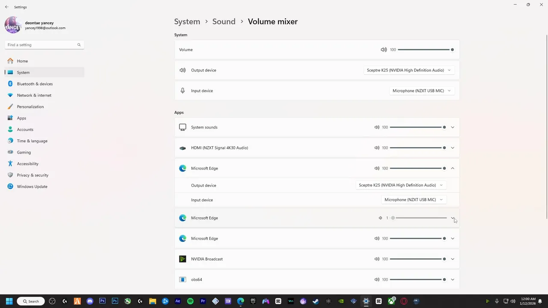Image resolution: width=548 pixels, height=308 pixels.
Task: Adjust the System sounds volume slider
Action: click(418, 127)
